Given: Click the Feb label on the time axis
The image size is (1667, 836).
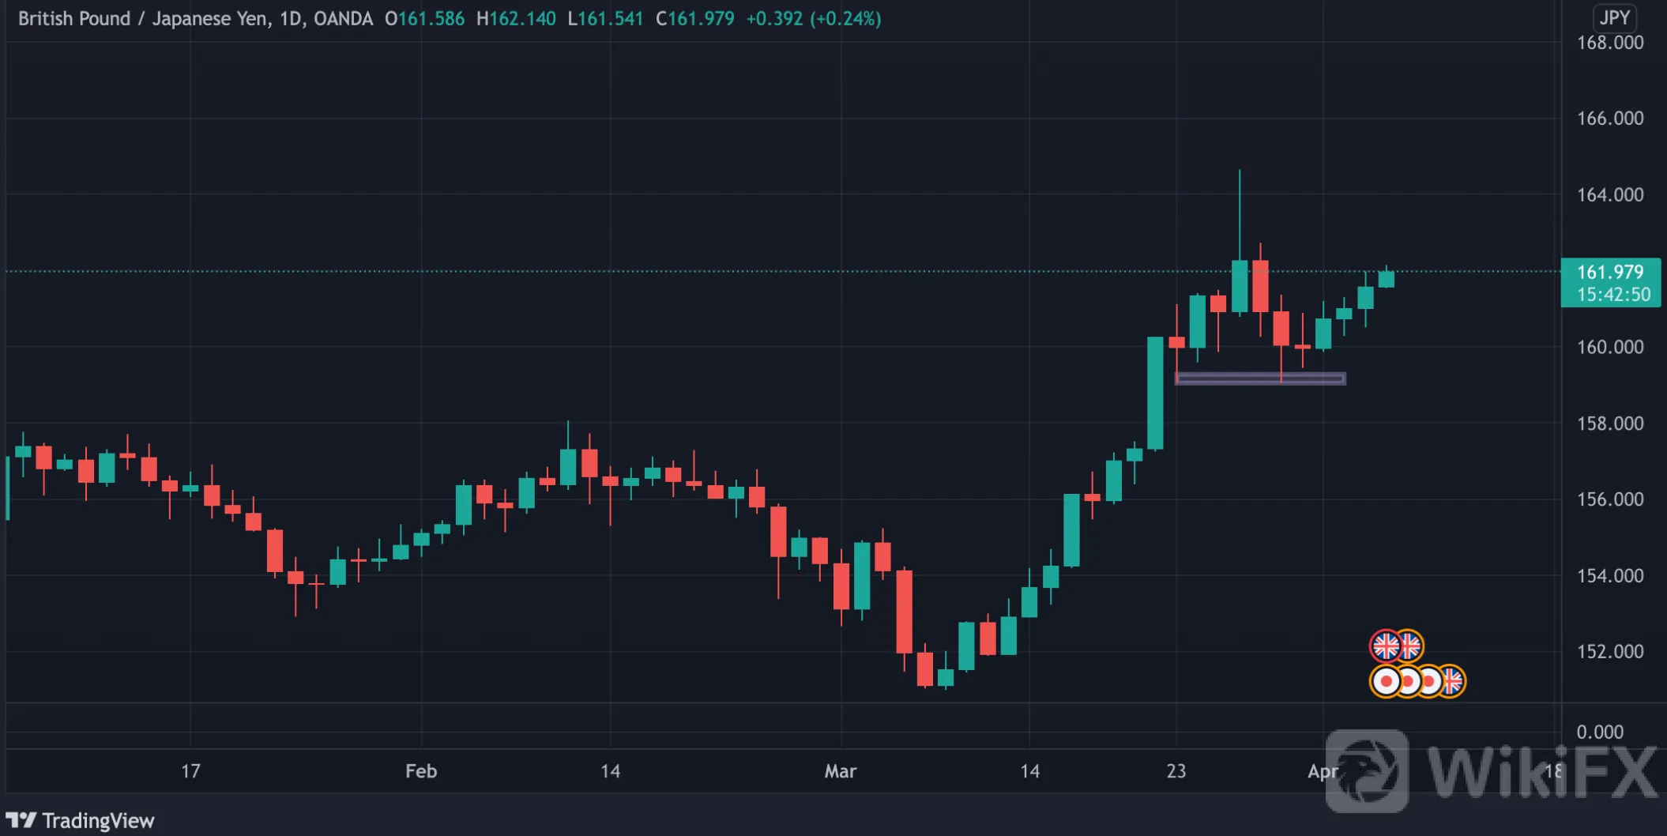Looking at the screenshot, I should [421, 771].
